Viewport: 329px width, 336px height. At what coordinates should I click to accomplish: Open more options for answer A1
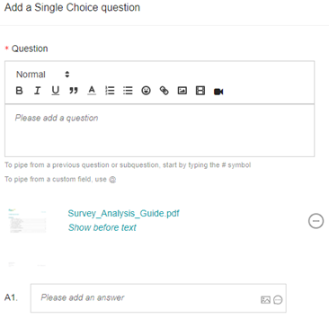click(x=278, y=300)
